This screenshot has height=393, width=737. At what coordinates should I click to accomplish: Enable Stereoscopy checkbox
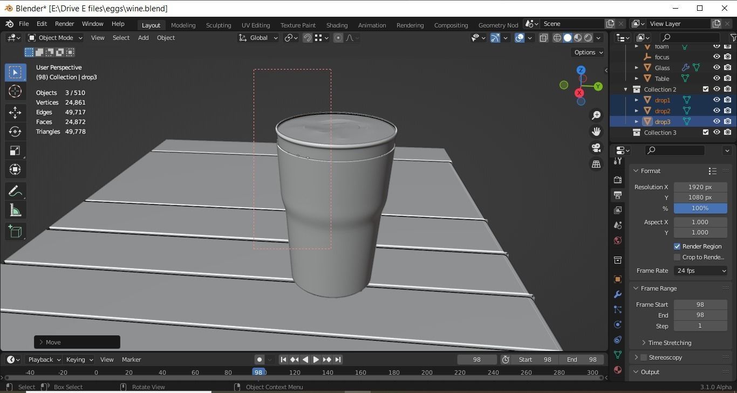644,357
